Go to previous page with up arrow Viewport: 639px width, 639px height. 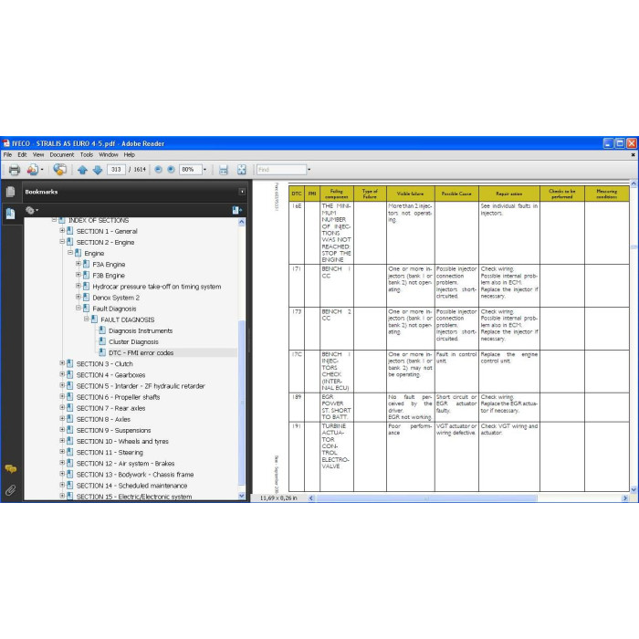coord(82,170)
